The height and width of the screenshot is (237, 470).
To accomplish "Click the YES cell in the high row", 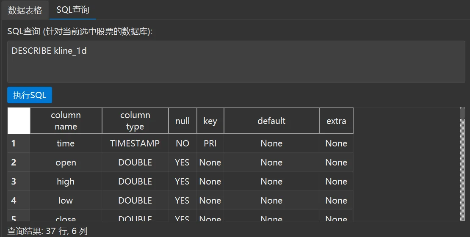I will pos(182,181).
